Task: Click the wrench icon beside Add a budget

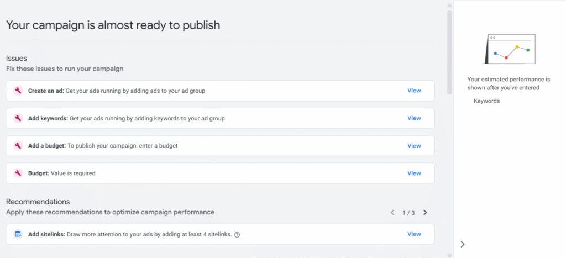Action: pyautogui.click(x=18, y=146)
